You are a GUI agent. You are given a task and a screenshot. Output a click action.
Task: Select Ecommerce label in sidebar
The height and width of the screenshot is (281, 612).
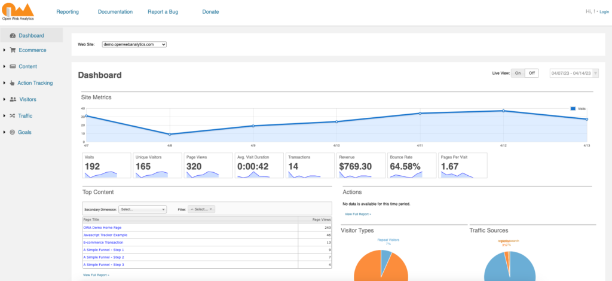pos(32,50)
